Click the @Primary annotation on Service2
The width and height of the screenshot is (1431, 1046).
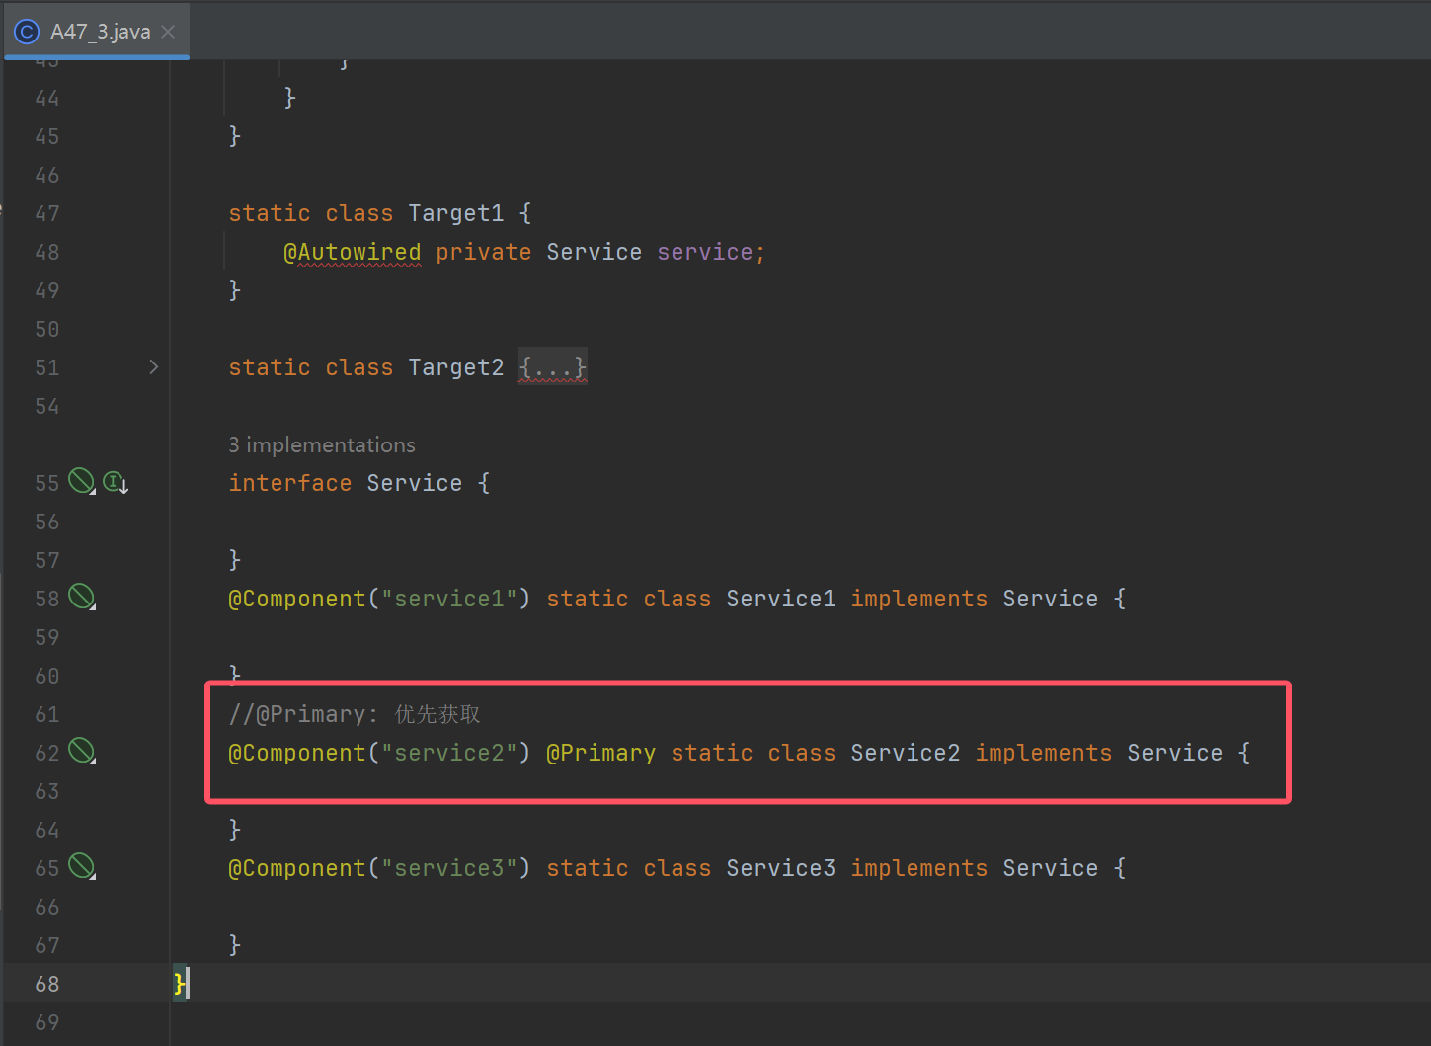pyautogui.click(x=600, y=753)
